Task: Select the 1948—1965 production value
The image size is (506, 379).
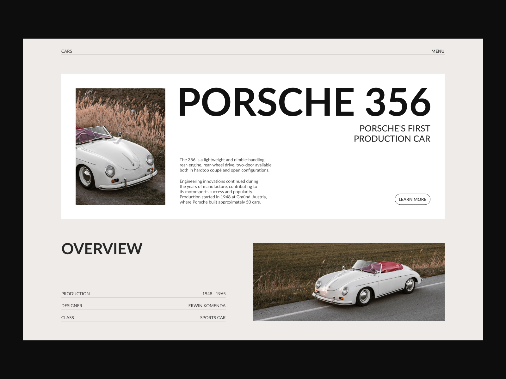Action: click(x=214, y=294)
